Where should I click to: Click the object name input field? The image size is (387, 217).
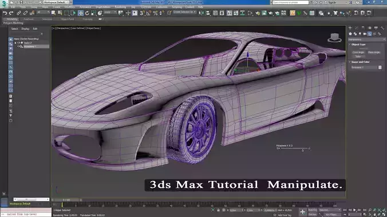pos(364,67)
